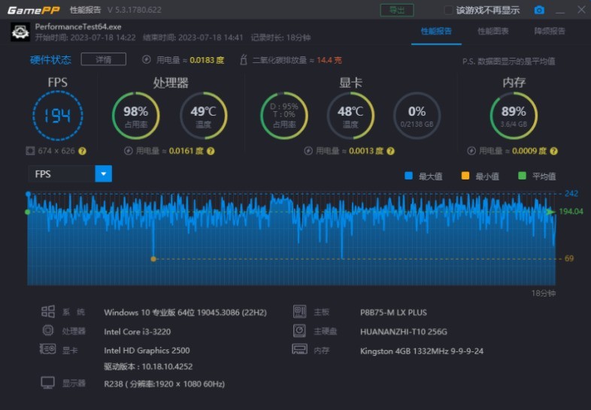Open the FPS chart metric dropdown arrow
591x410 pixels.
tap(103, 174)
